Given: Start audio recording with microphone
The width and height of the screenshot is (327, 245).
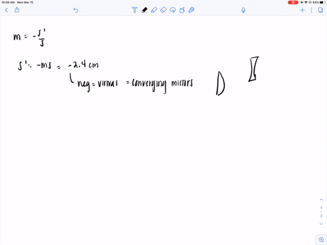Looking at the screenshot, I should [243, 10].
